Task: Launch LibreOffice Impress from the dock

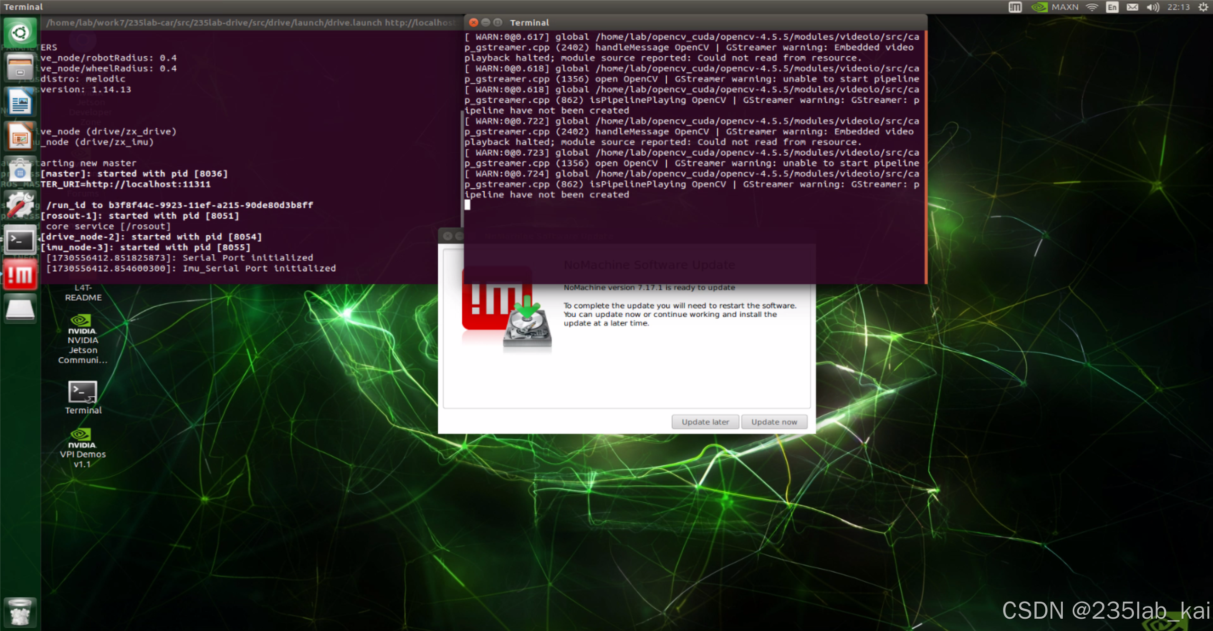Action: tap(20, 137)
